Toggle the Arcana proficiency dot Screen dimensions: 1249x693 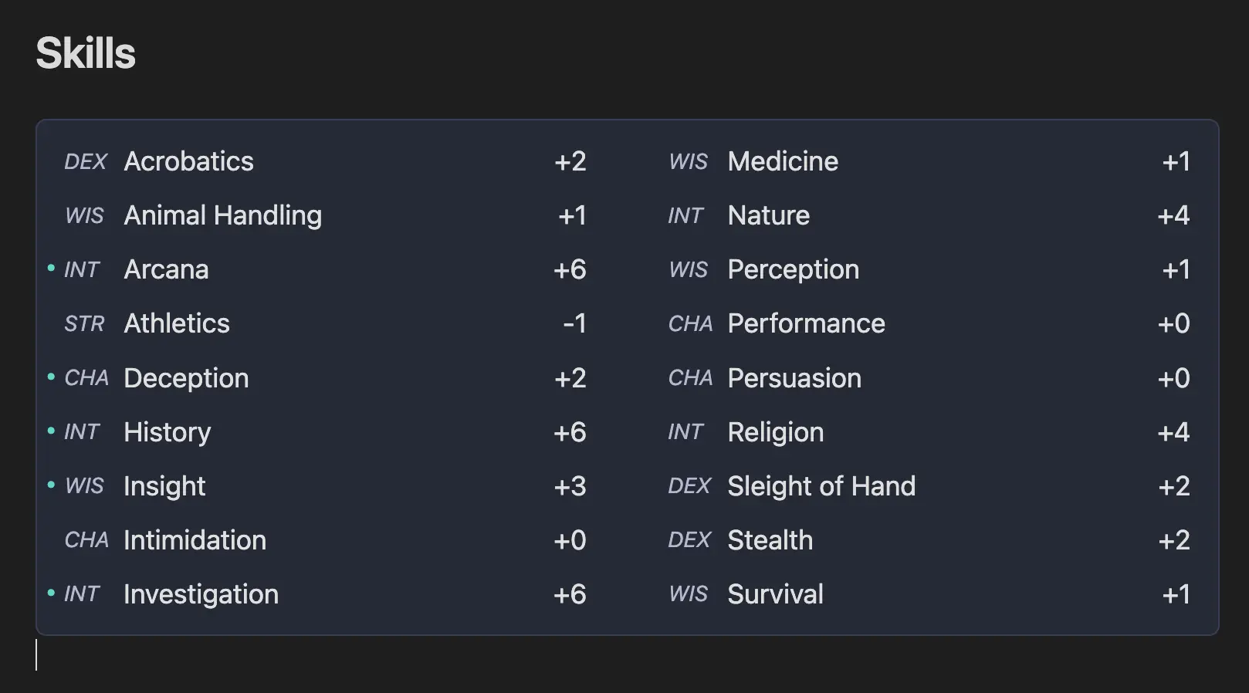pos(51,269)
